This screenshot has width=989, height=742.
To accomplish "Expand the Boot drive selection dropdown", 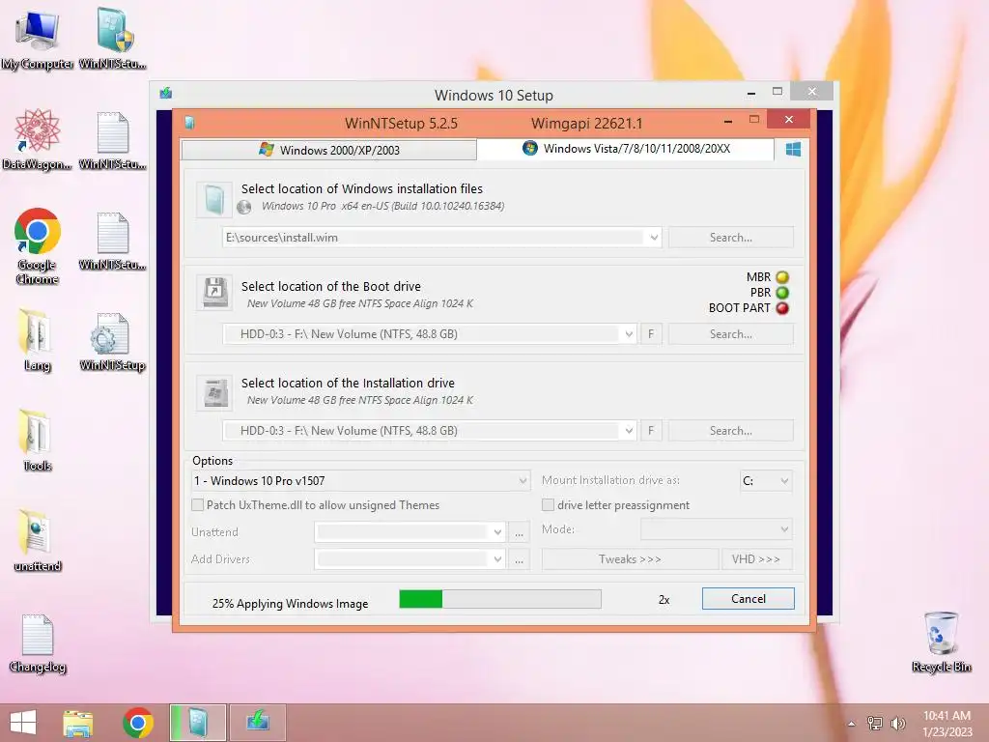I will tap(628, 334).
